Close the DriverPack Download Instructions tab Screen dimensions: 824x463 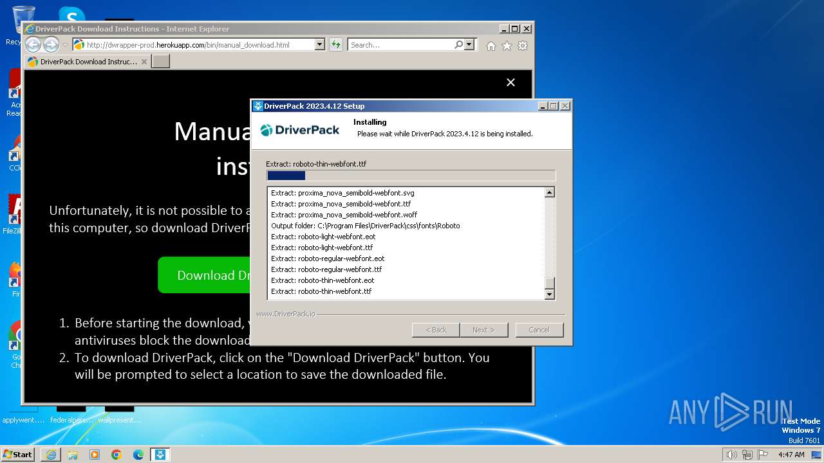click(x=144, y=62)
